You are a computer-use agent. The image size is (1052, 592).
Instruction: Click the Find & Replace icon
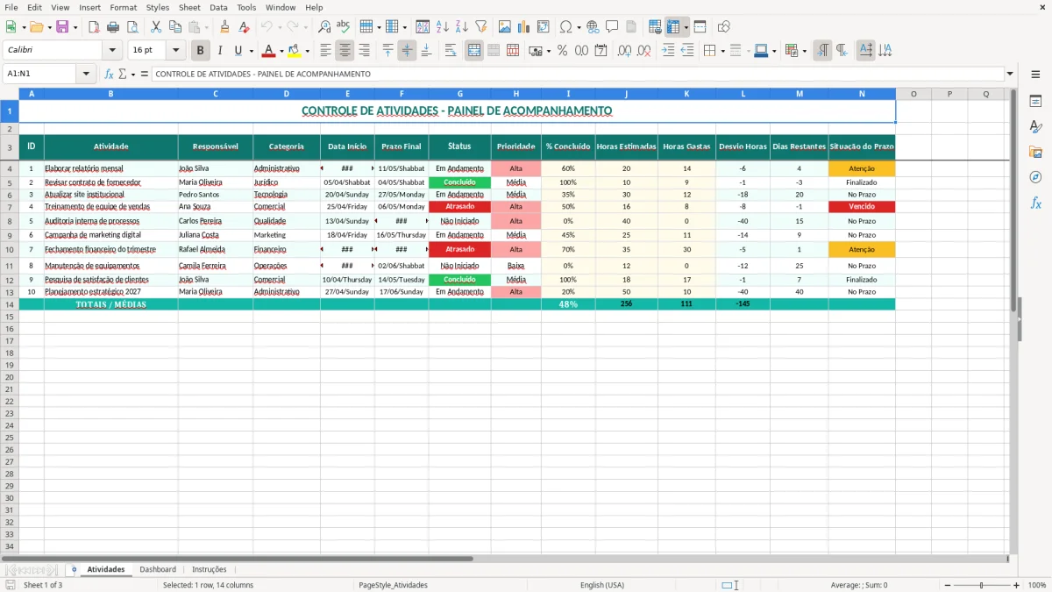pyautogui.click(x=324, y=27)
